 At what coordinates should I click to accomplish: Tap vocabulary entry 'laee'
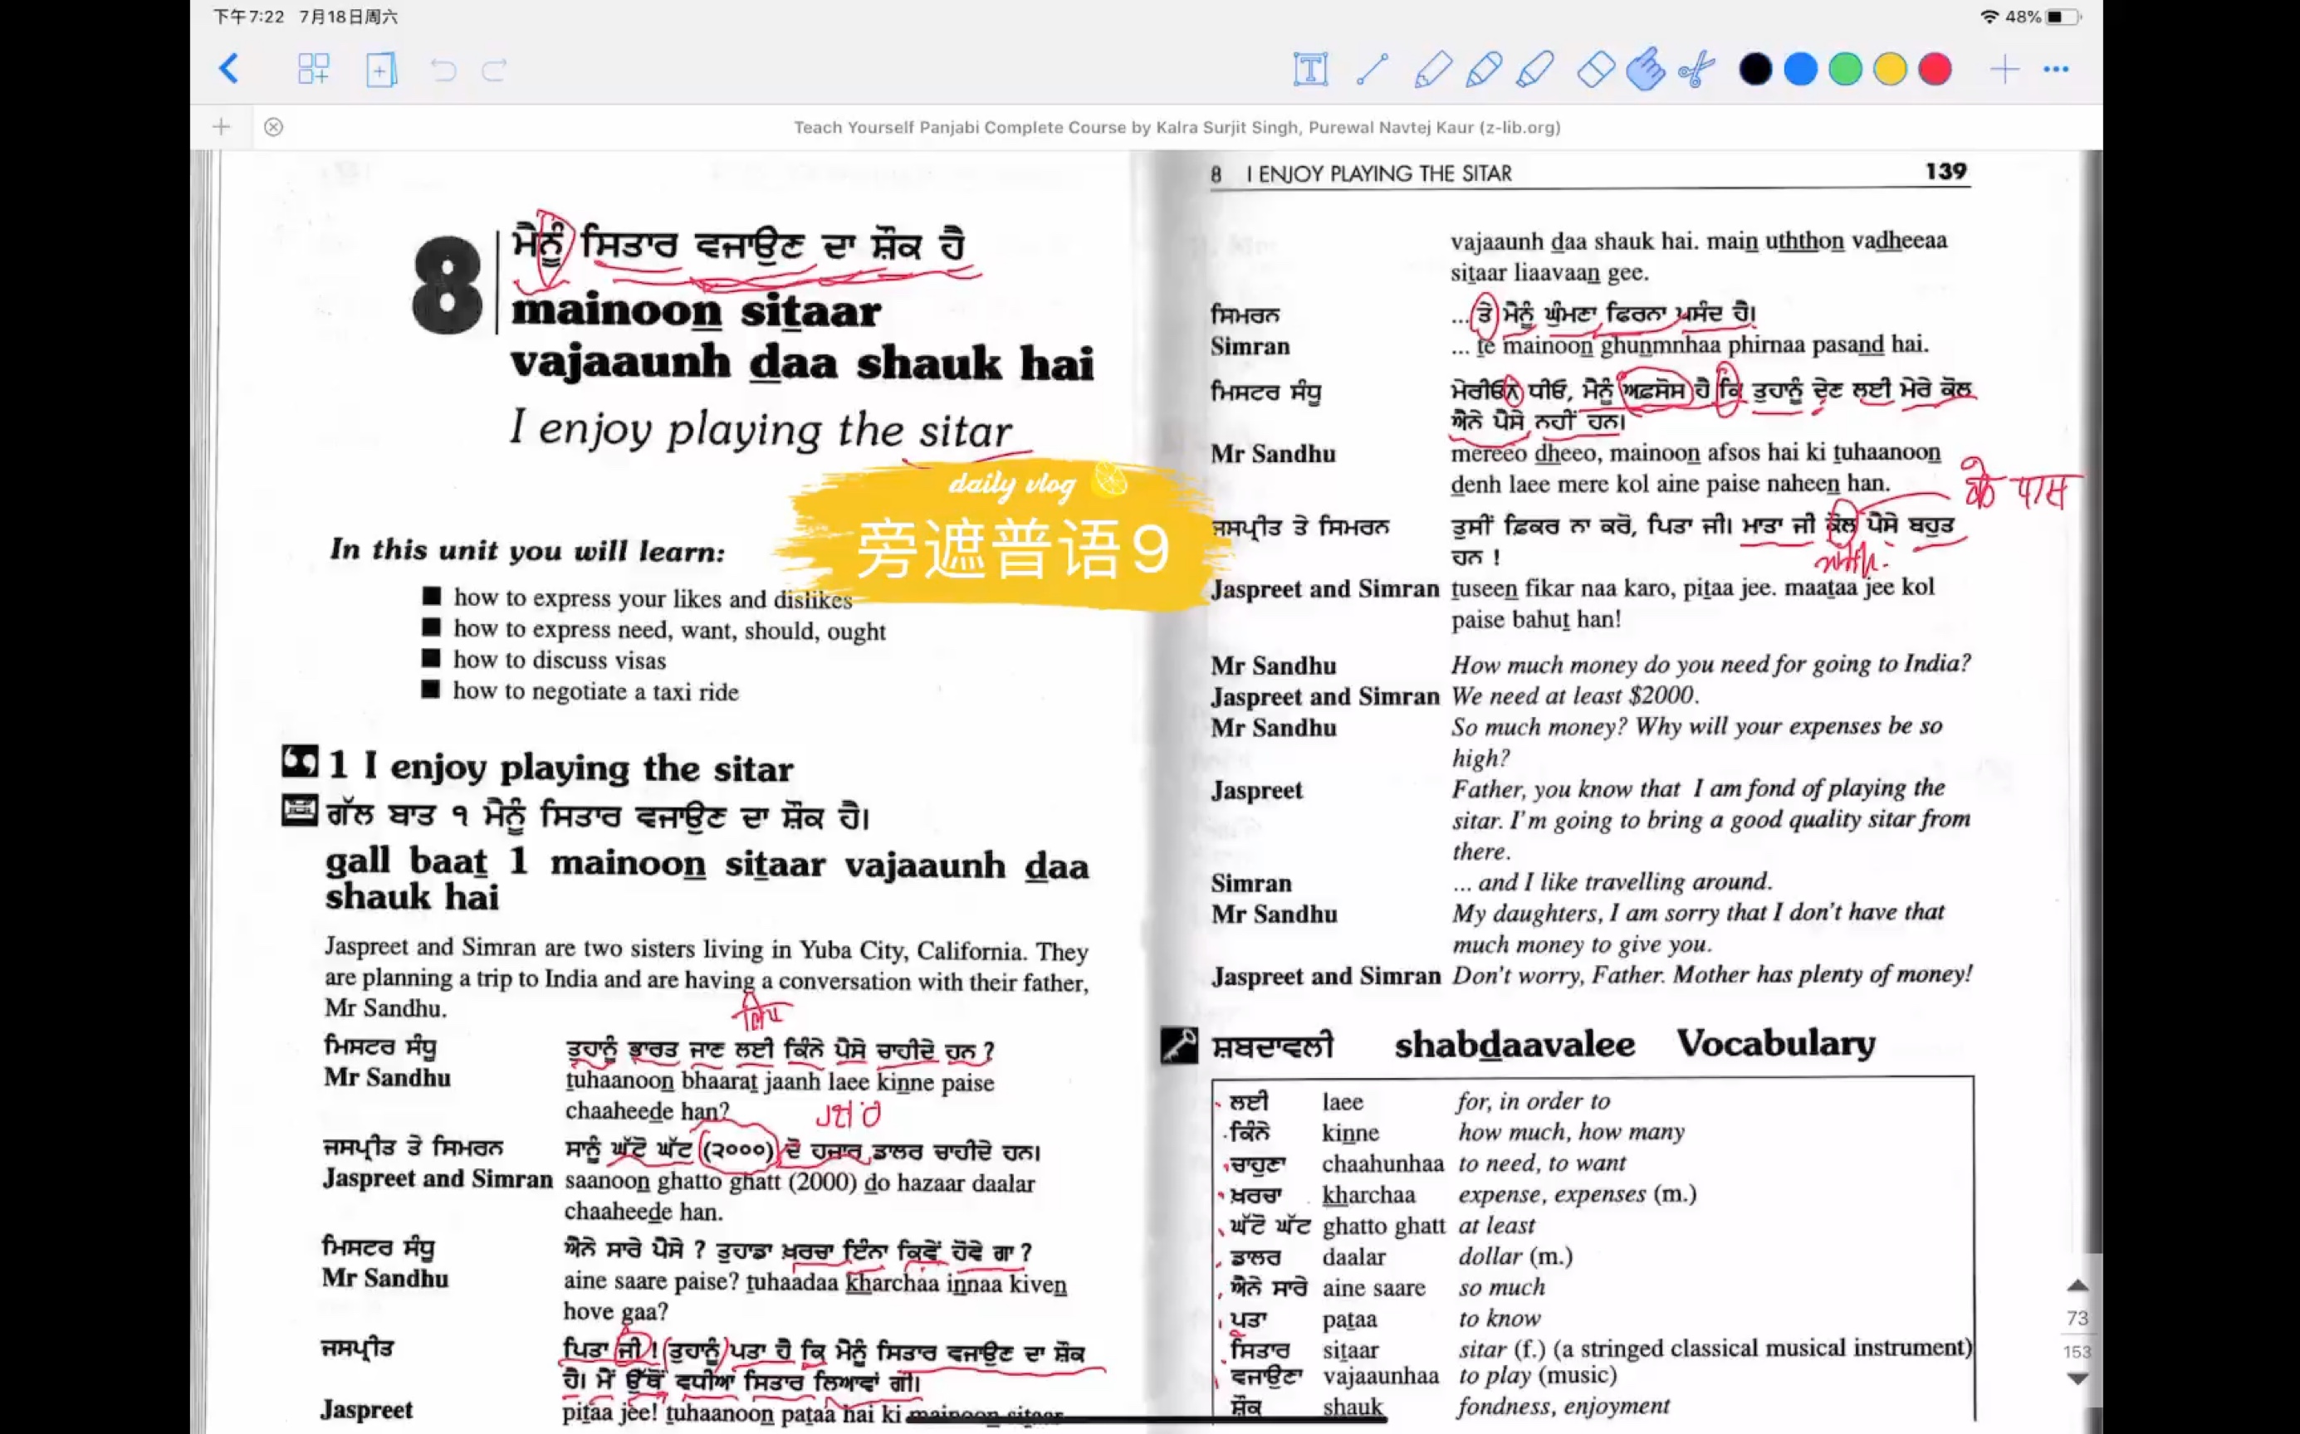[x=1343, y=1102]
